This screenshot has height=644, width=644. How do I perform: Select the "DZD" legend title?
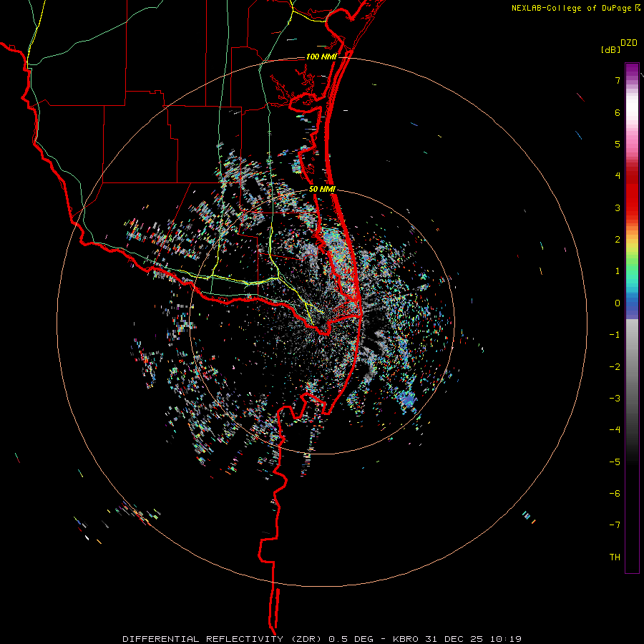pyautogui.click(x=629, y=43)
